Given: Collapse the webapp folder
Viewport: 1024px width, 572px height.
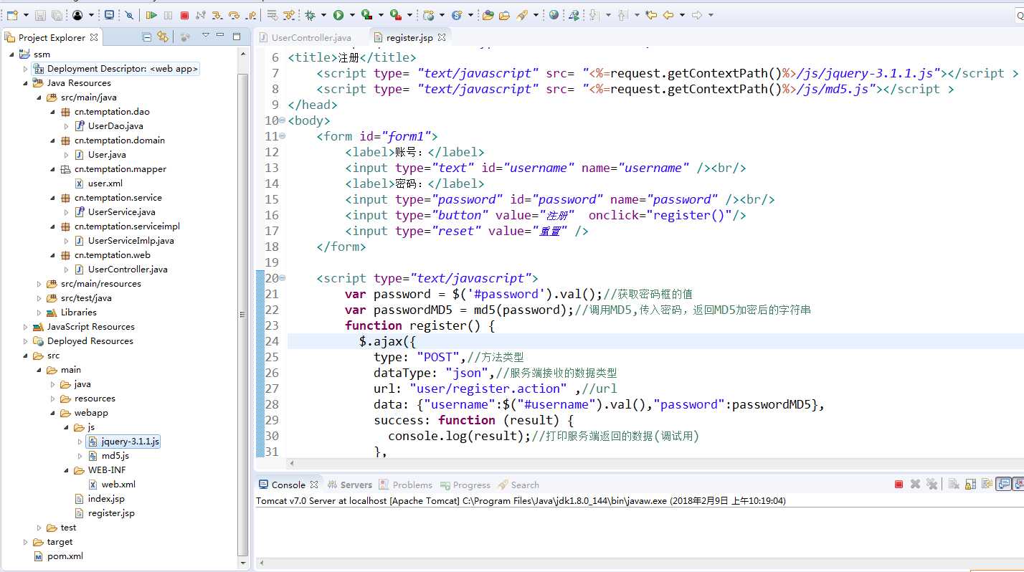Looking at the screenshot, I should (x=53, y=413).
